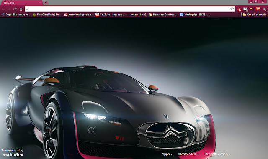The height and width of the screenshot is (159, 268).
Task: Reload the page with refresh icon
Action: point(15,9)
